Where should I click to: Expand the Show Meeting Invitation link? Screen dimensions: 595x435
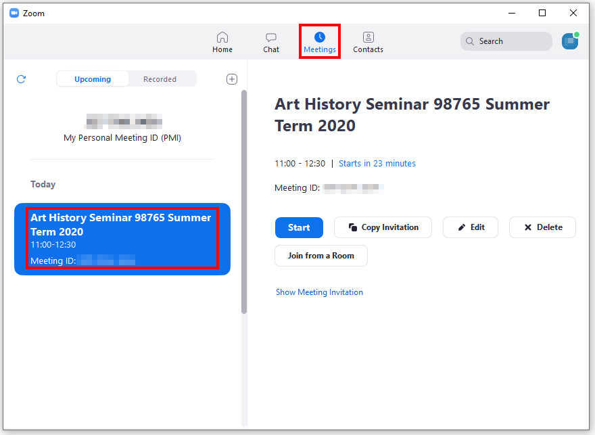(319, 292)
